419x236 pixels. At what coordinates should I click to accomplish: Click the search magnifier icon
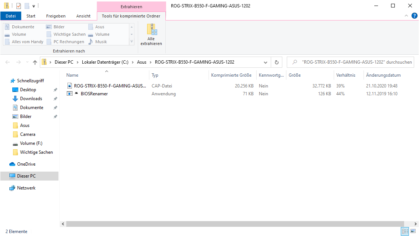(295, 62)
